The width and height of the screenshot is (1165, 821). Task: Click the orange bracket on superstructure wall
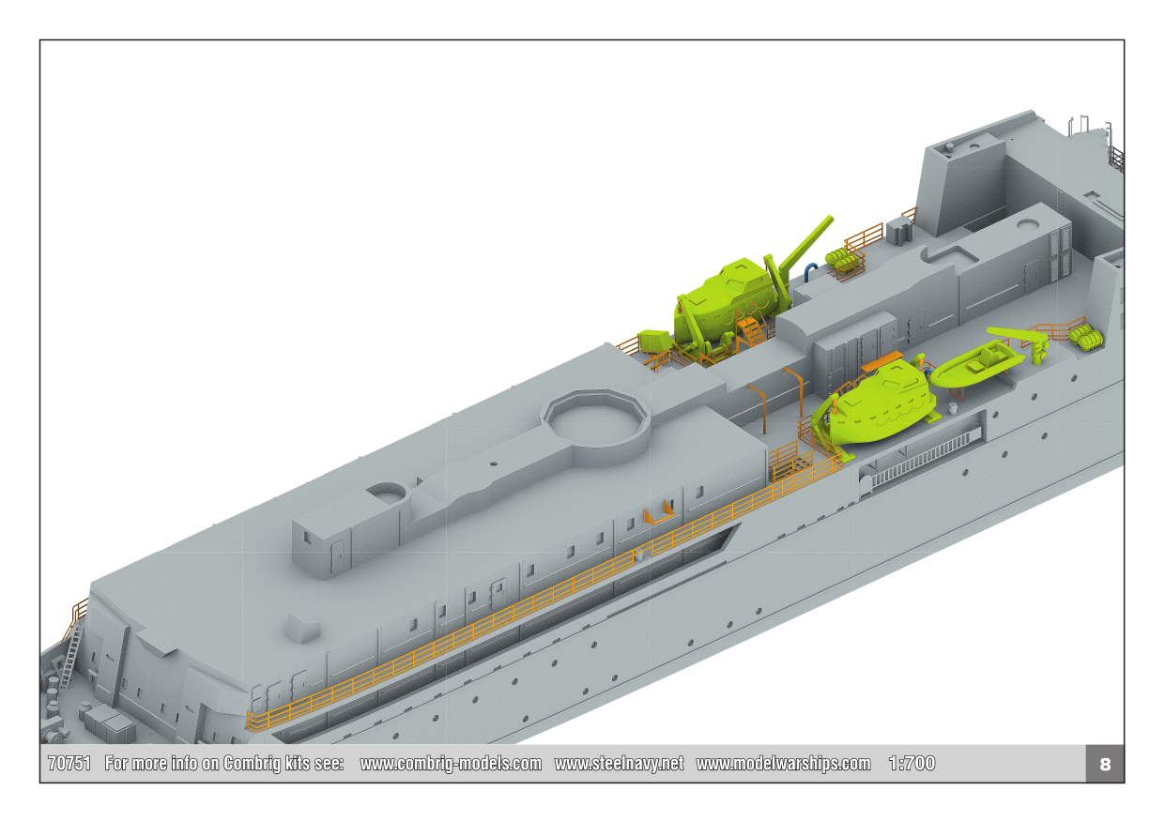(658, 513)
